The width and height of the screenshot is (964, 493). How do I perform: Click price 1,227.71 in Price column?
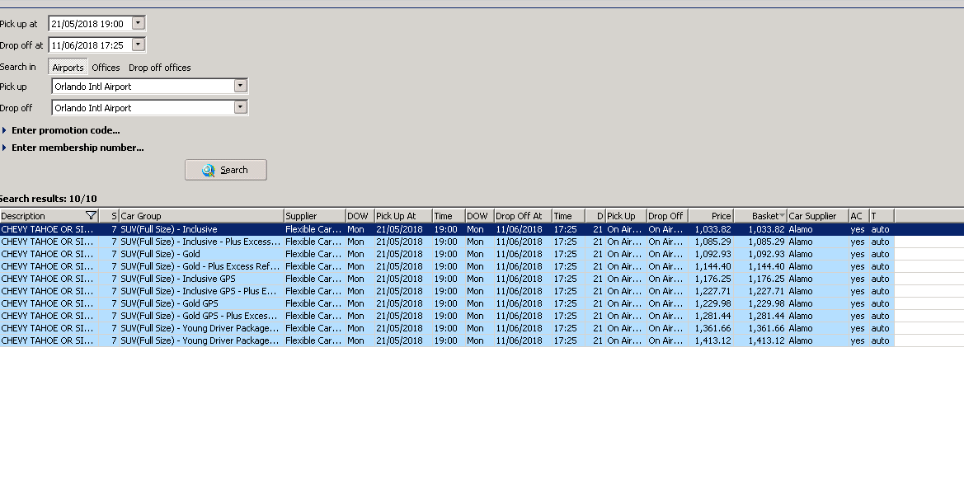pos(712,291)
